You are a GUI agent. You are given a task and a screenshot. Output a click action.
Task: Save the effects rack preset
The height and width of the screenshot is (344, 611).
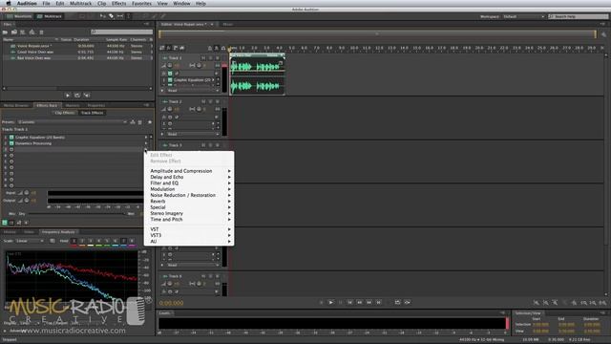coord(133,122)
